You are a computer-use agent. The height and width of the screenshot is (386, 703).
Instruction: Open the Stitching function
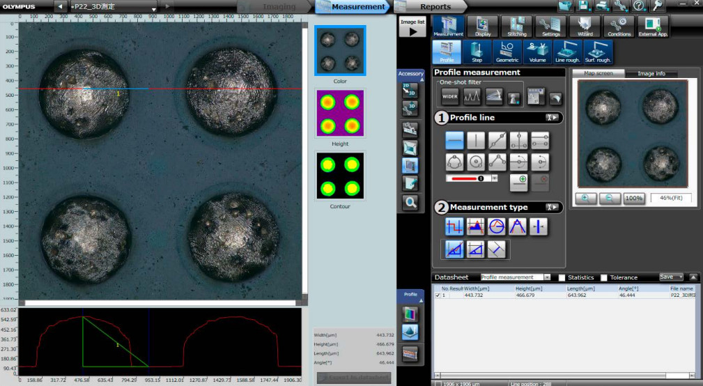(x=517, y=26)
